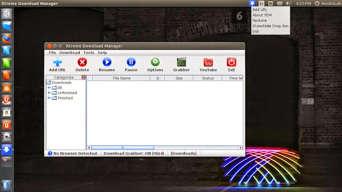Open the YouTube downloader icon
This screenshot has width=342, height=192.
(x=208, y=62)
